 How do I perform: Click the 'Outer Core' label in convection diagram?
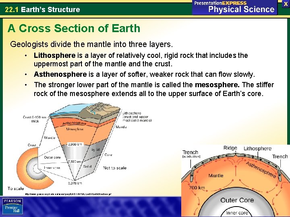[x=237, y=200]
